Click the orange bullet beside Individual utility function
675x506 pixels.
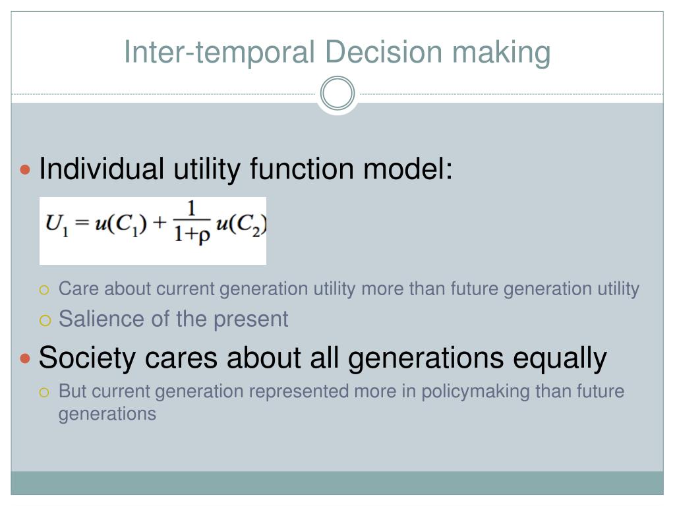click(25, 169)
